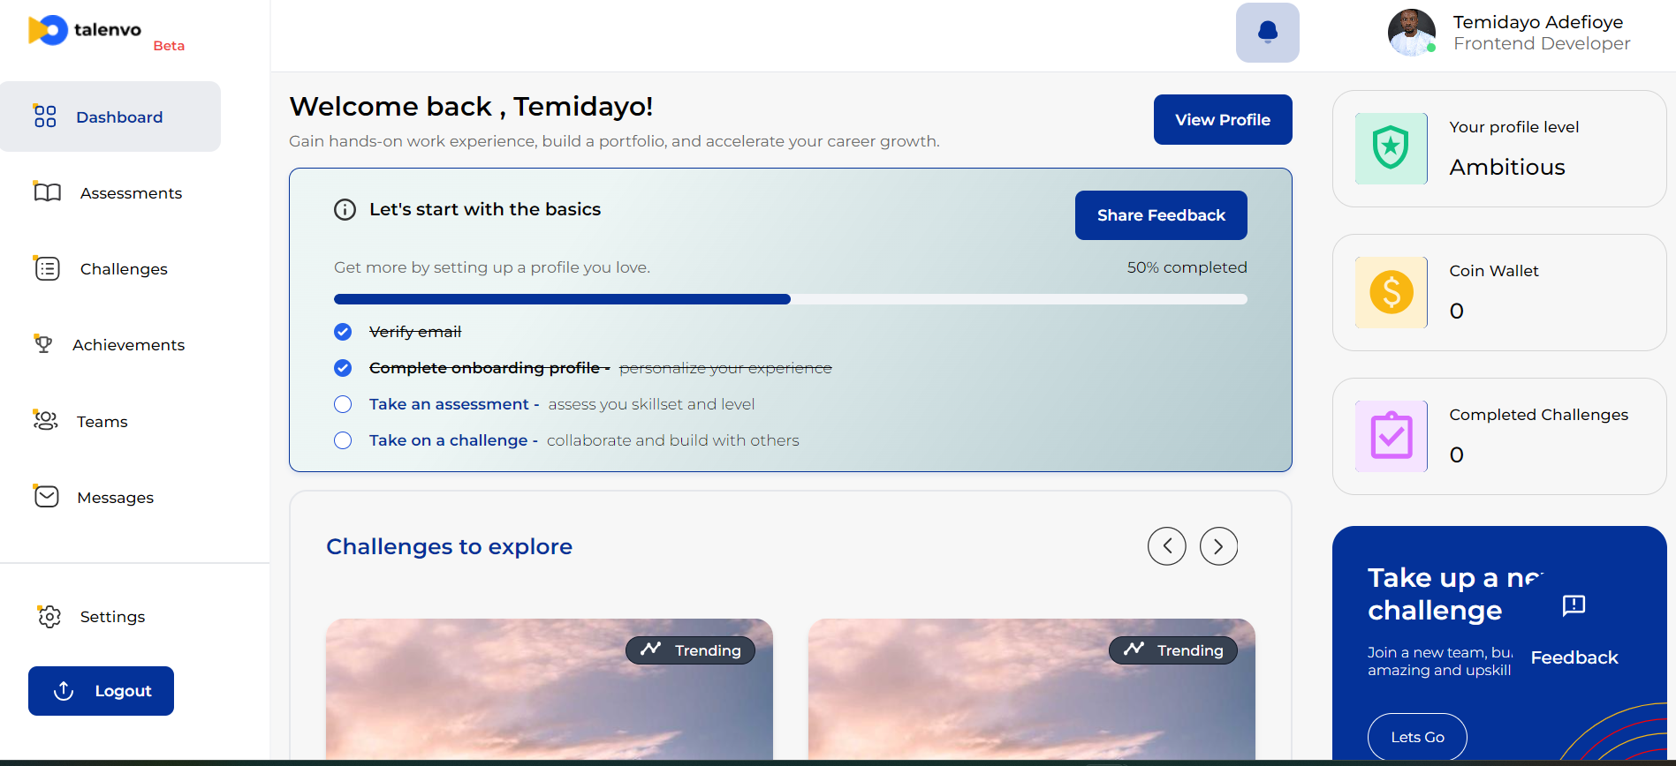Click the Teams people icon
This screenshot has width=1676, height=766.
[x=45, y=420]
